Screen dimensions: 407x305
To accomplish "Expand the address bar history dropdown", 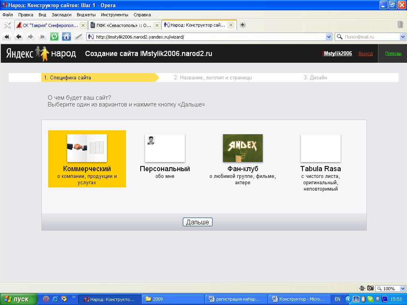I will pyautogui.click(x=329, y=37).
